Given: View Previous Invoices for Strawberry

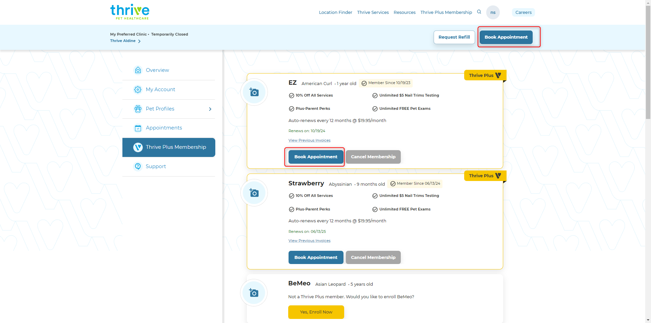Looking at the screenshot, I should tap(309, 241).
